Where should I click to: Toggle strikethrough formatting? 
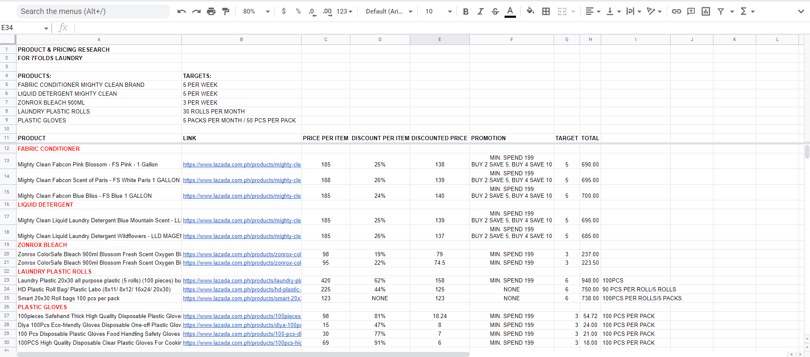coord(495,11)
